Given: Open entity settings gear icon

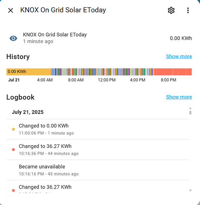Looking at the screenshot, I should pos(171,10).
